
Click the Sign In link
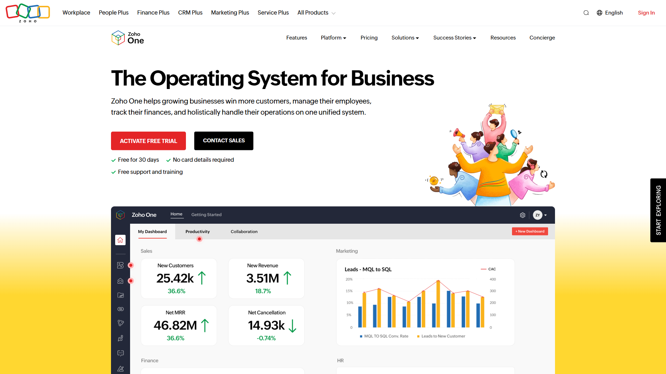click(x=646, y=13)
